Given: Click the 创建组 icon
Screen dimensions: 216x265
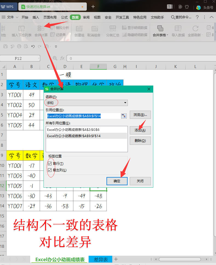Looking at the screenshot, I should tap(79, 28).
